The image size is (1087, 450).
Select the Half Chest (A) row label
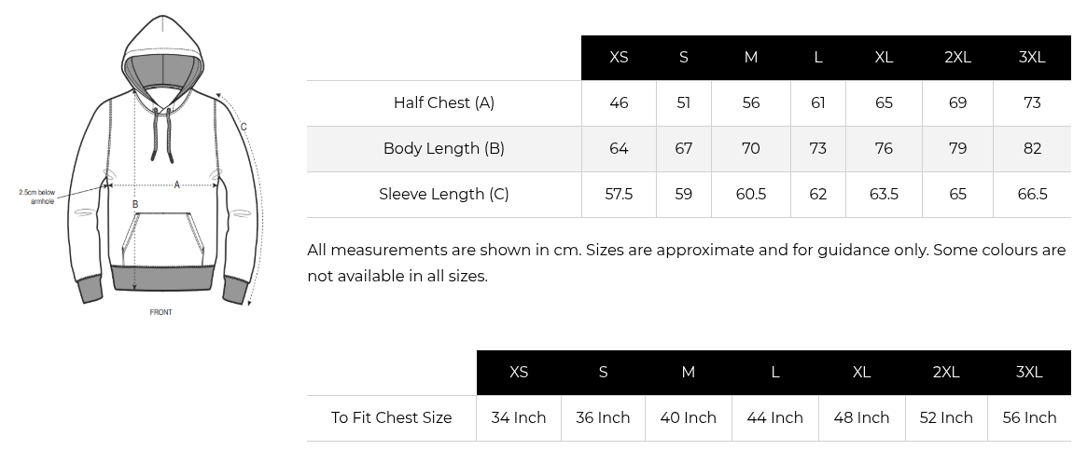coord(444,103)
